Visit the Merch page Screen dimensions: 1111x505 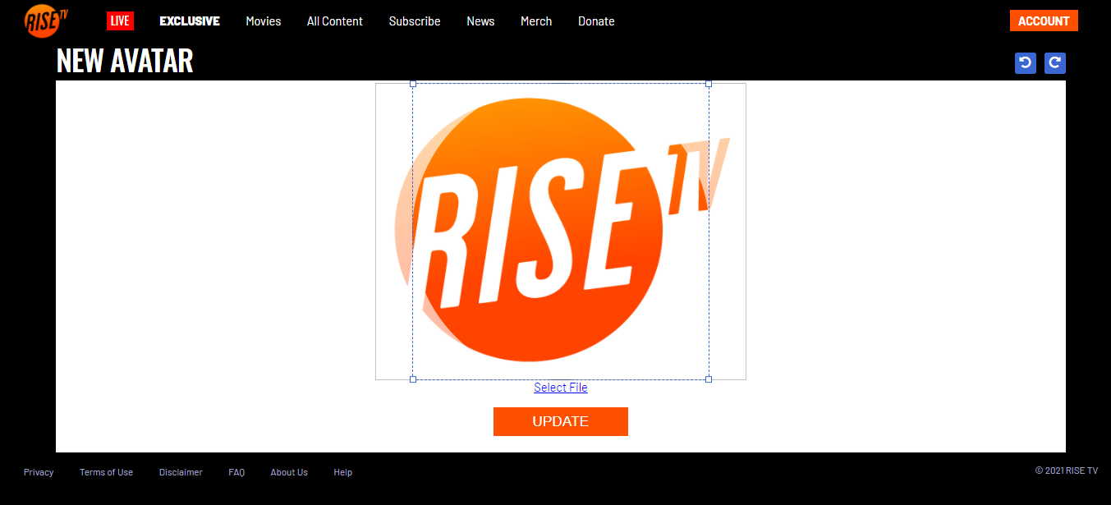(536, 21)
